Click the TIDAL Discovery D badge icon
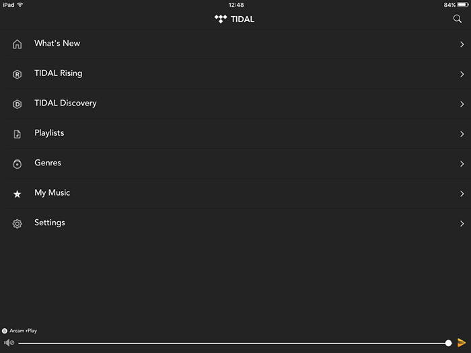Screen dimensions: 471x353 click(x=17, y=104)
